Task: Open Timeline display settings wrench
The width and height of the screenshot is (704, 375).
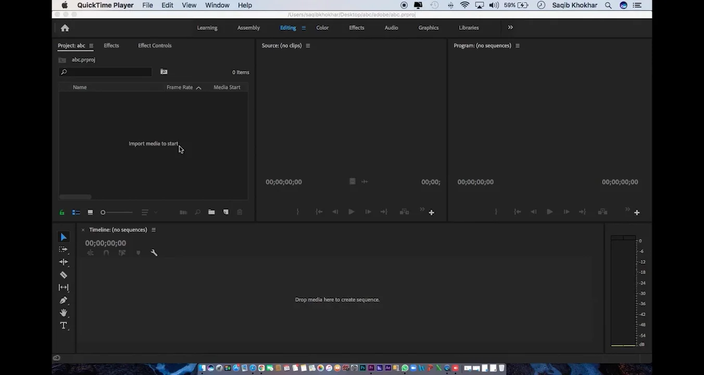Action: 154,253
